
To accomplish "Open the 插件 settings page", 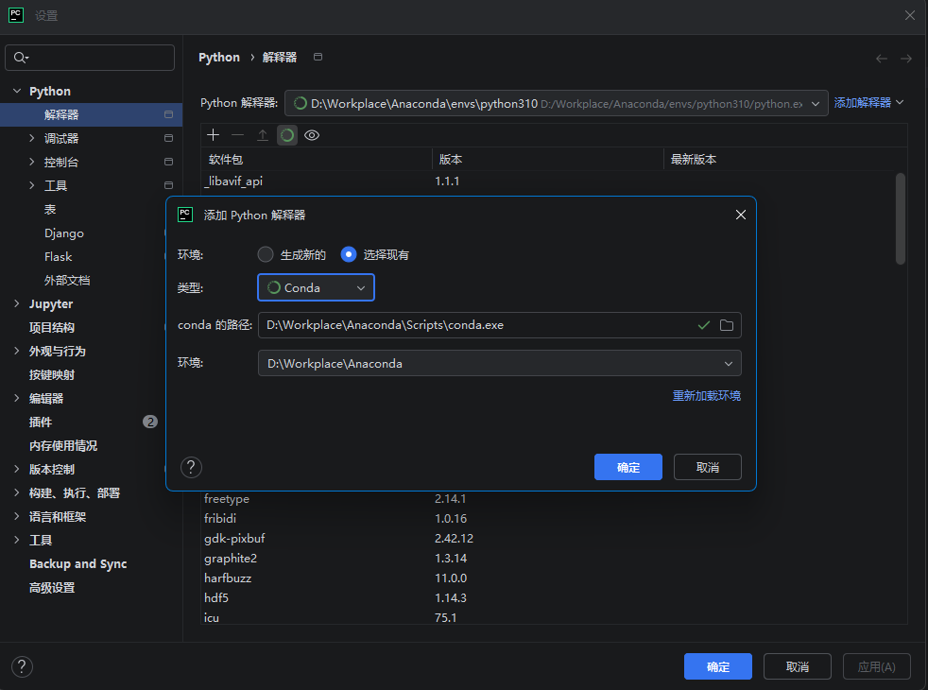I will tap(41, 422).
